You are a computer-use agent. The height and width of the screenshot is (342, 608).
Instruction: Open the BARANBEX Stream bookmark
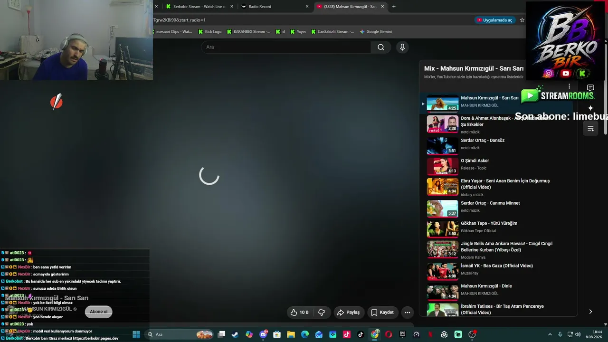248,32
